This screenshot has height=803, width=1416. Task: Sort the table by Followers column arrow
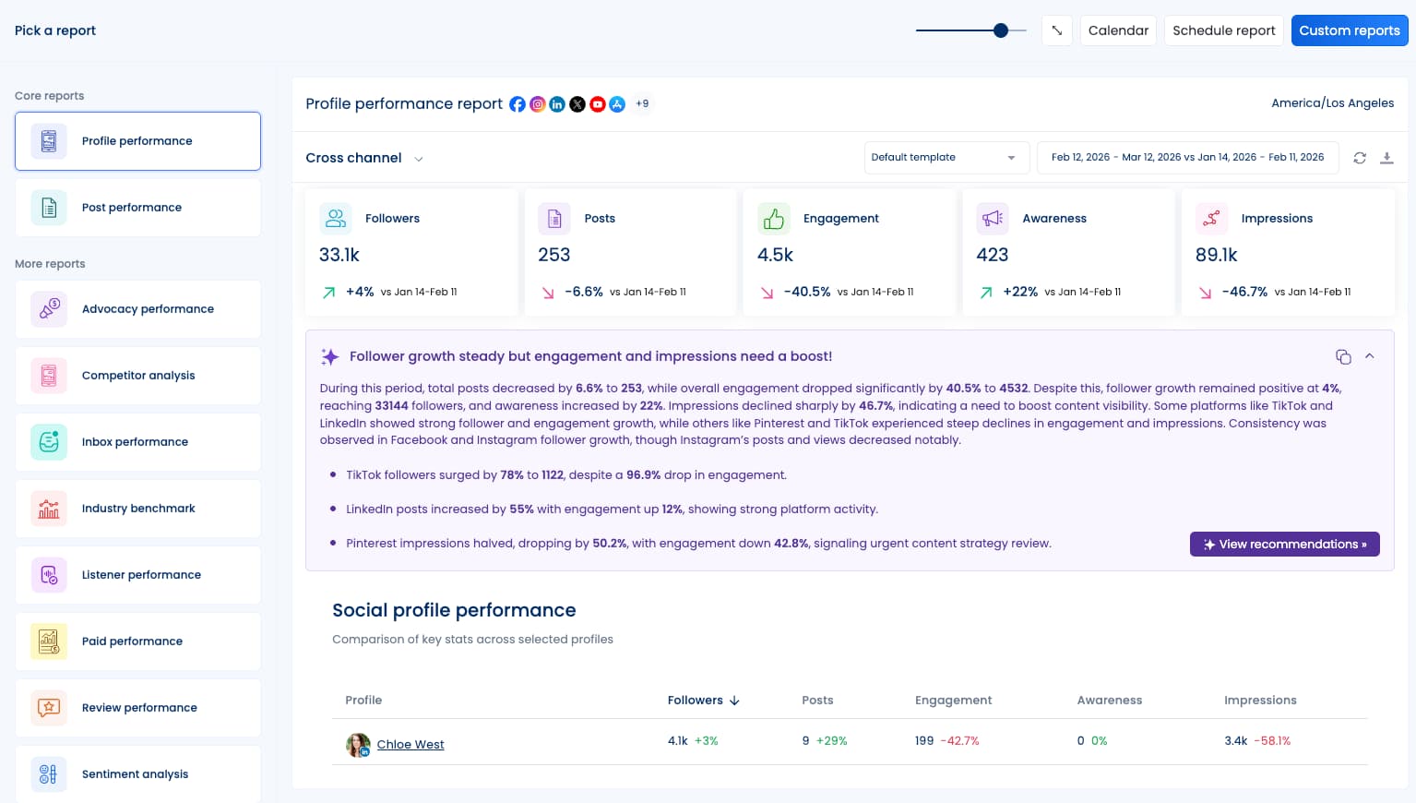tap(734, 701)
